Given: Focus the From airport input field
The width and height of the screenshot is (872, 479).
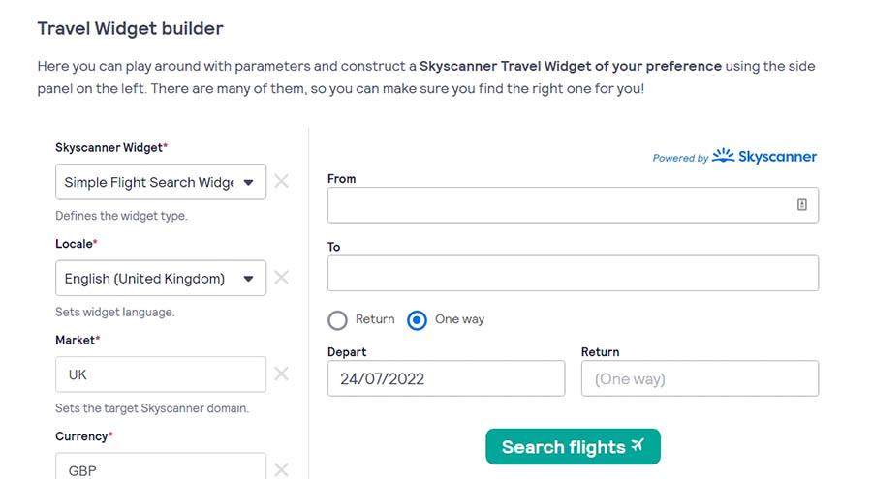Looking at the screenshot, I should [557, 205].
